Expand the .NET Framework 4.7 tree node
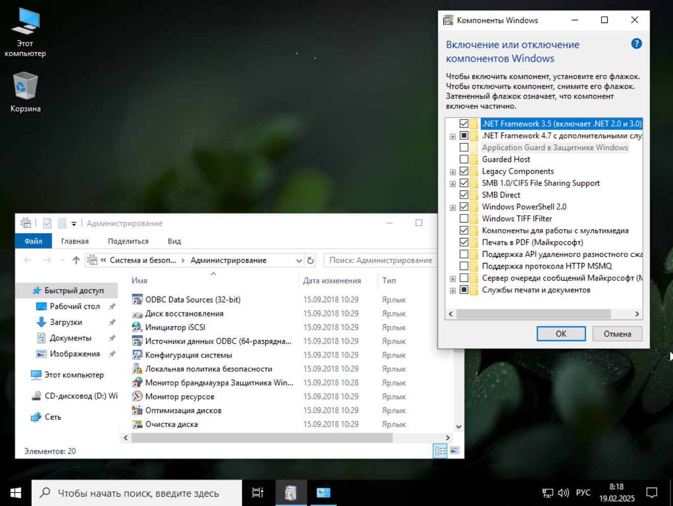The height and width of the screenshot is (506, 673). click(452, 136)
